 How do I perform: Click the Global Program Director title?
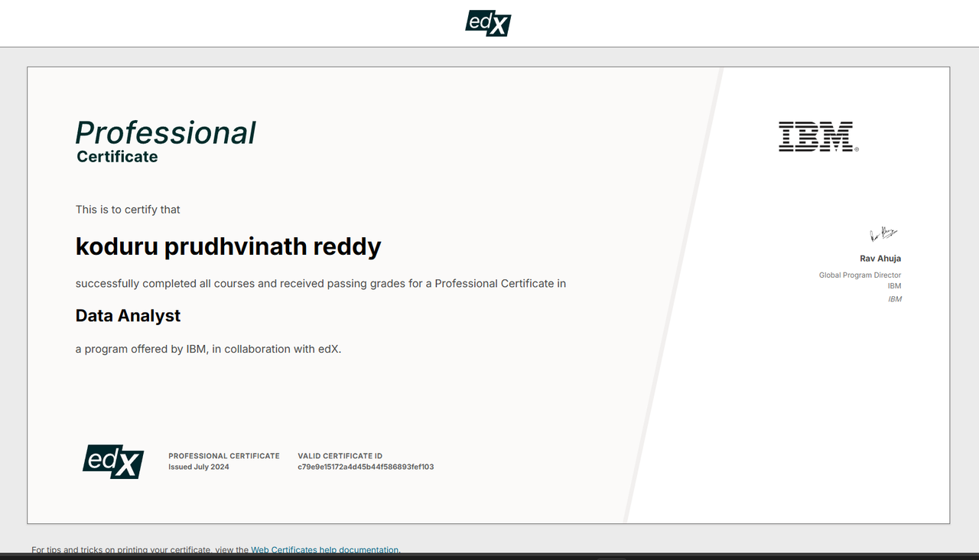tap(860, 275)
